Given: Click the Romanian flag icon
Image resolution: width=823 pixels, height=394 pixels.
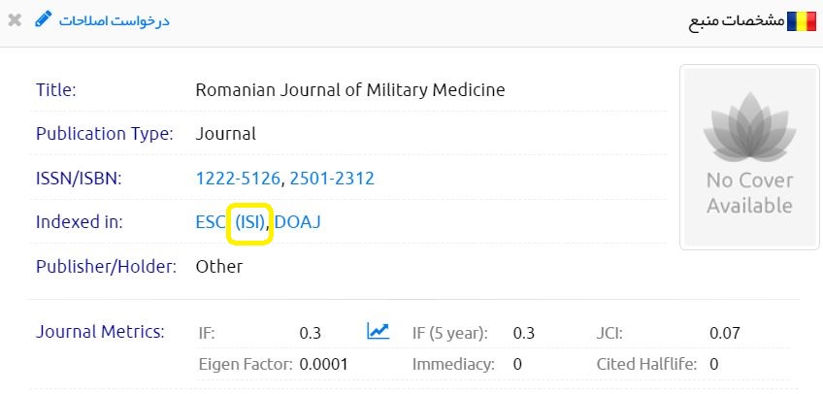Looking at the screenshot, I should 801,21.
